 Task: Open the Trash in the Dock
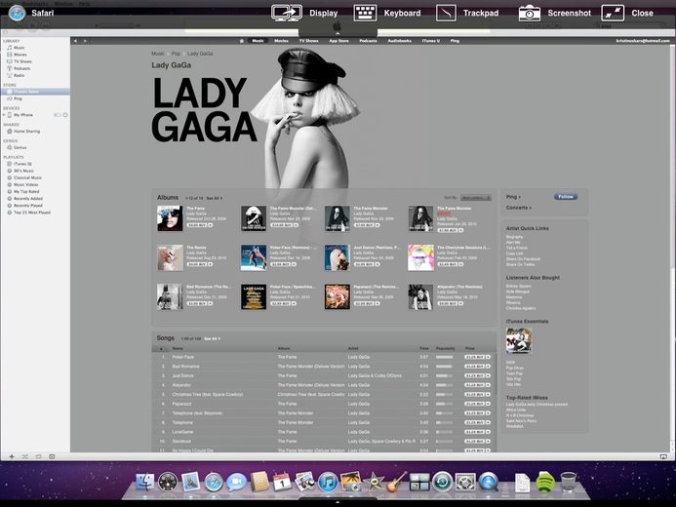click(569, 482)
